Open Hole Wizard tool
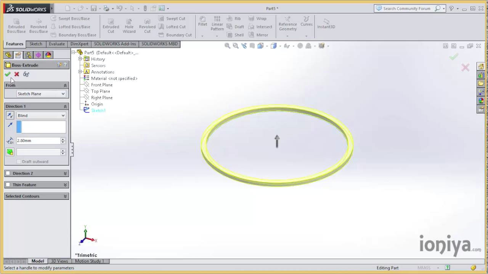 click(129, 26)
